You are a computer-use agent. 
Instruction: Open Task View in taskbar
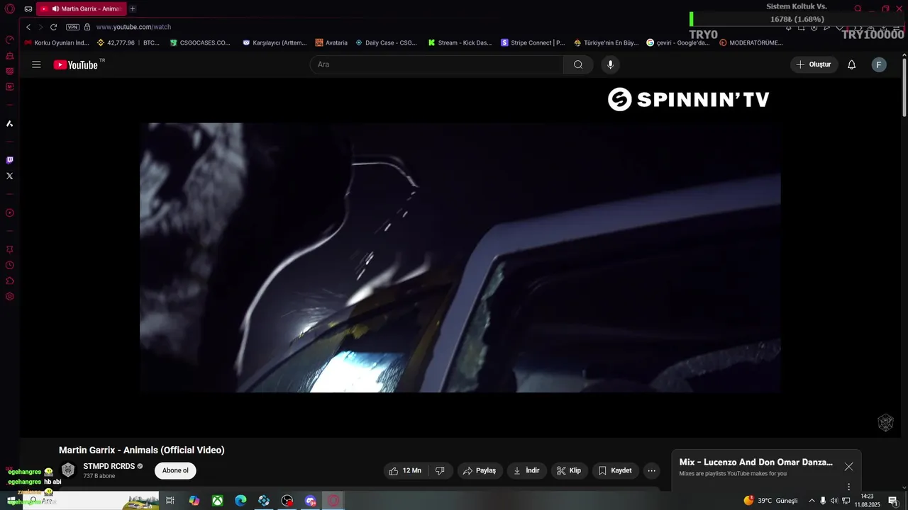click(x=170, y=501)
